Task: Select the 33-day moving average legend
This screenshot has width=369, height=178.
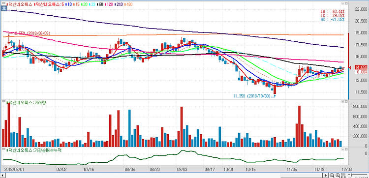Action: coord(92,4)
